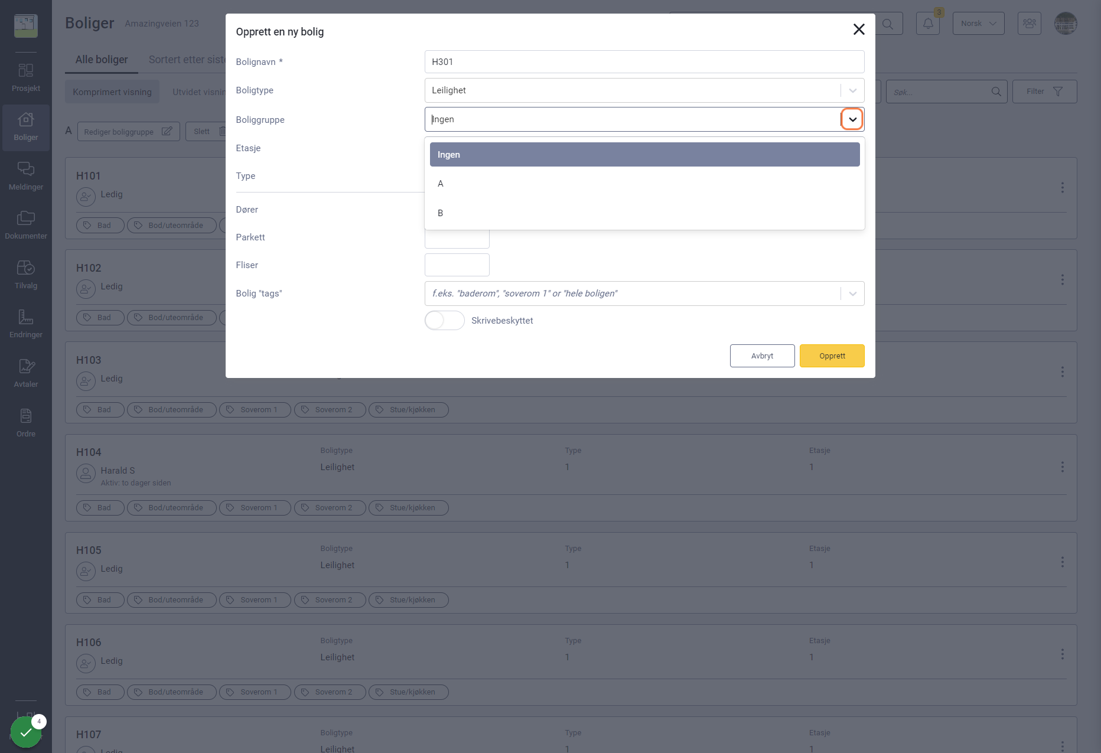This screenshot has width=1101, height=753.
Task: Toggle the Skrivebeskyttet switch
Action: 445,321
